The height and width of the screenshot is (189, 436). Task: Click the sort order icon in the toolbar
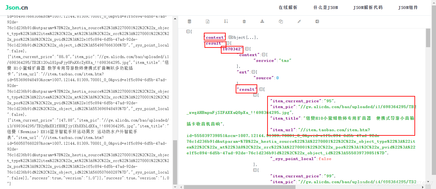point(226,21)
